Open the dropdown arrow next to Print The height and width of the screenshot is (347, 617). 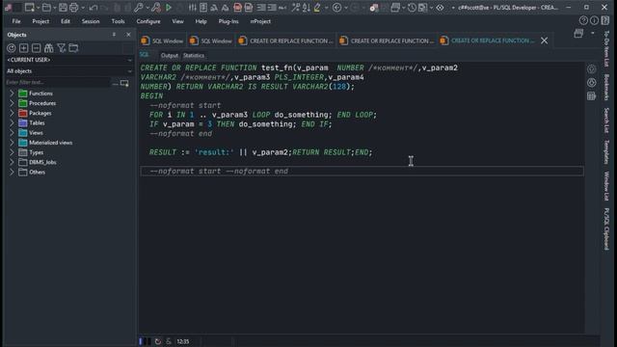83,8
